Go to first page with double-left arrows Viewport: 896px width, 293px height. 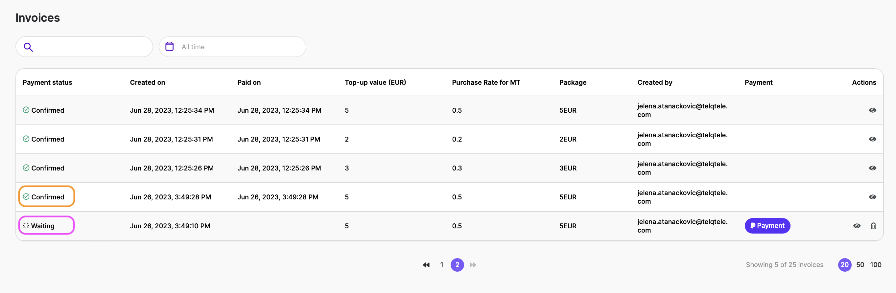pos(426,265)
